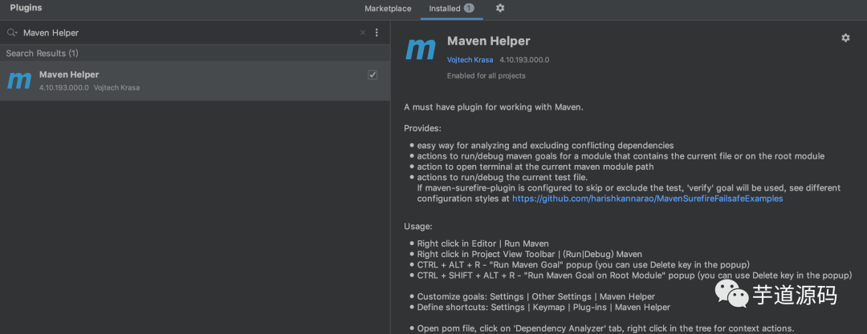Click 'Define shortcuts' keymap line
Screen dimensions: 867x334
[543, 307]
